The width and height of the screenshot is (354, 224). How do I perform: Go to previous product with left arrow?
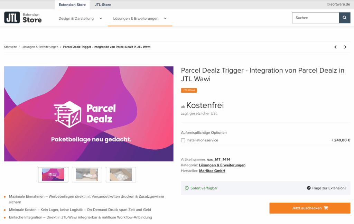point(335,47)
